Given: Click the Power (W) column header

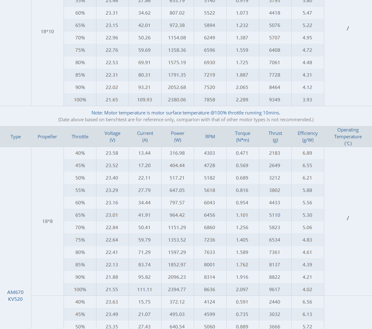Looking at the screenshot, I should (x=178, y=136).
